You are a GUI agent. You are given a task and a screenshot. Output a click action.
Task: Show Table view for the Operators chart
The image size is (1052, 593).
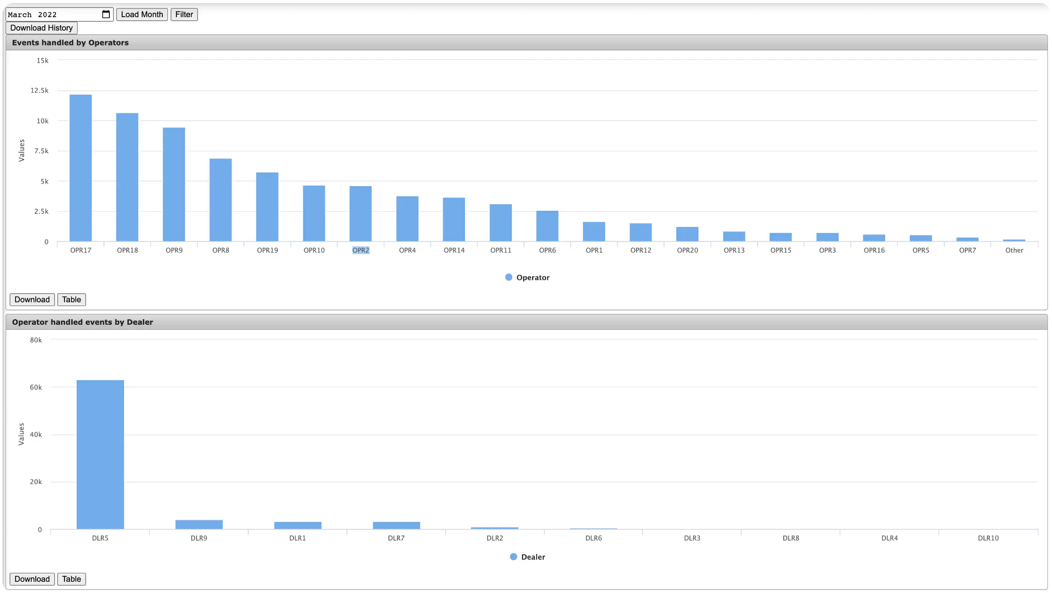[x=72, y=300]
